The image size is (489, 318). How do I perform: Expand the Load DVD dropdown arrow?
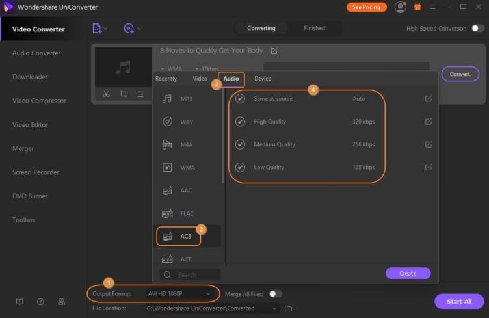coord(139,29)
